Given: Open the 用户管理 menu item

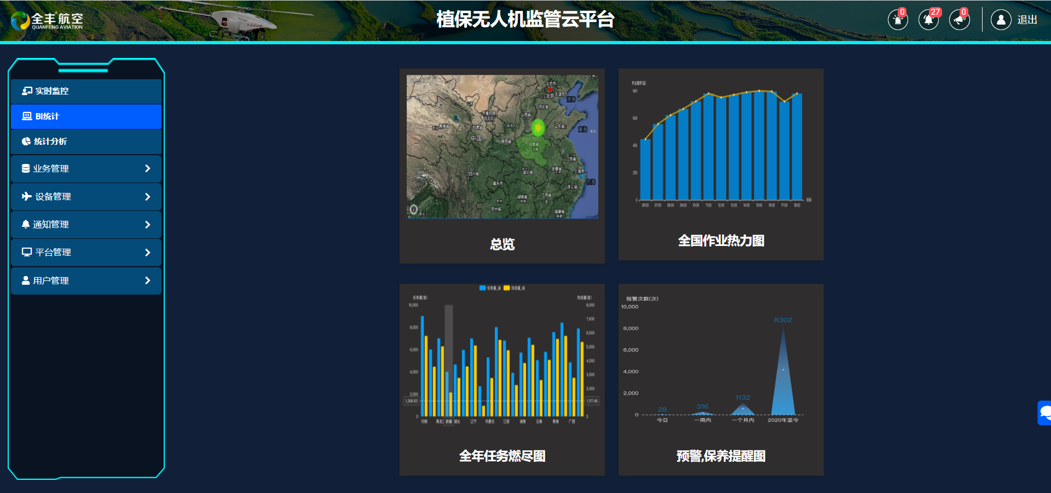Looking at the screenshot, I should click(86, 280).
